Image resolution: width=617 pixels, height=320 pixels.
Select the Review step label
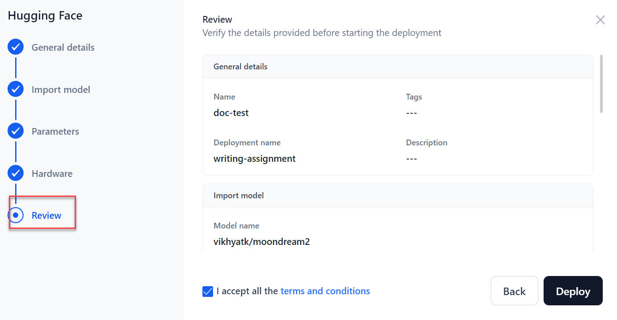point(46,216)
